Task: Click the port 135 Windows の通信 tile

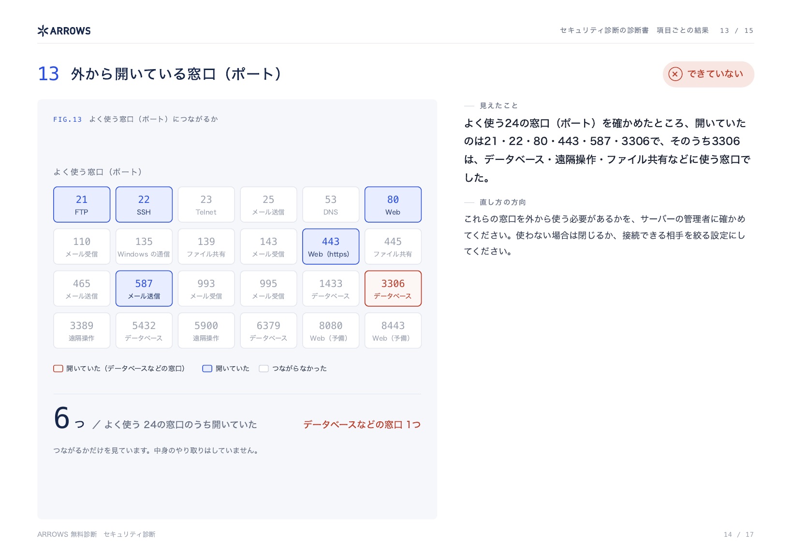Action: [144, 246]
